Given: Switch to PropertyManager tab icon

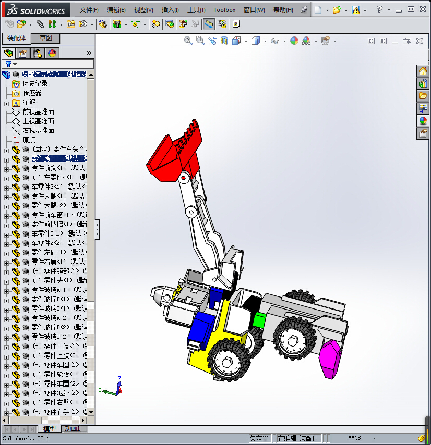Looking at the screenshot, I should point(23,53).
